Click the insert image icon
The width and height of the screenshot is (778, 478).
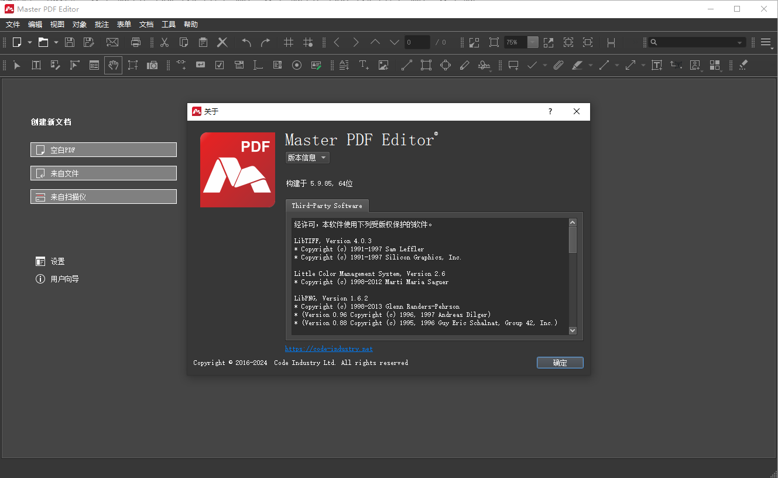click(383, 65)
